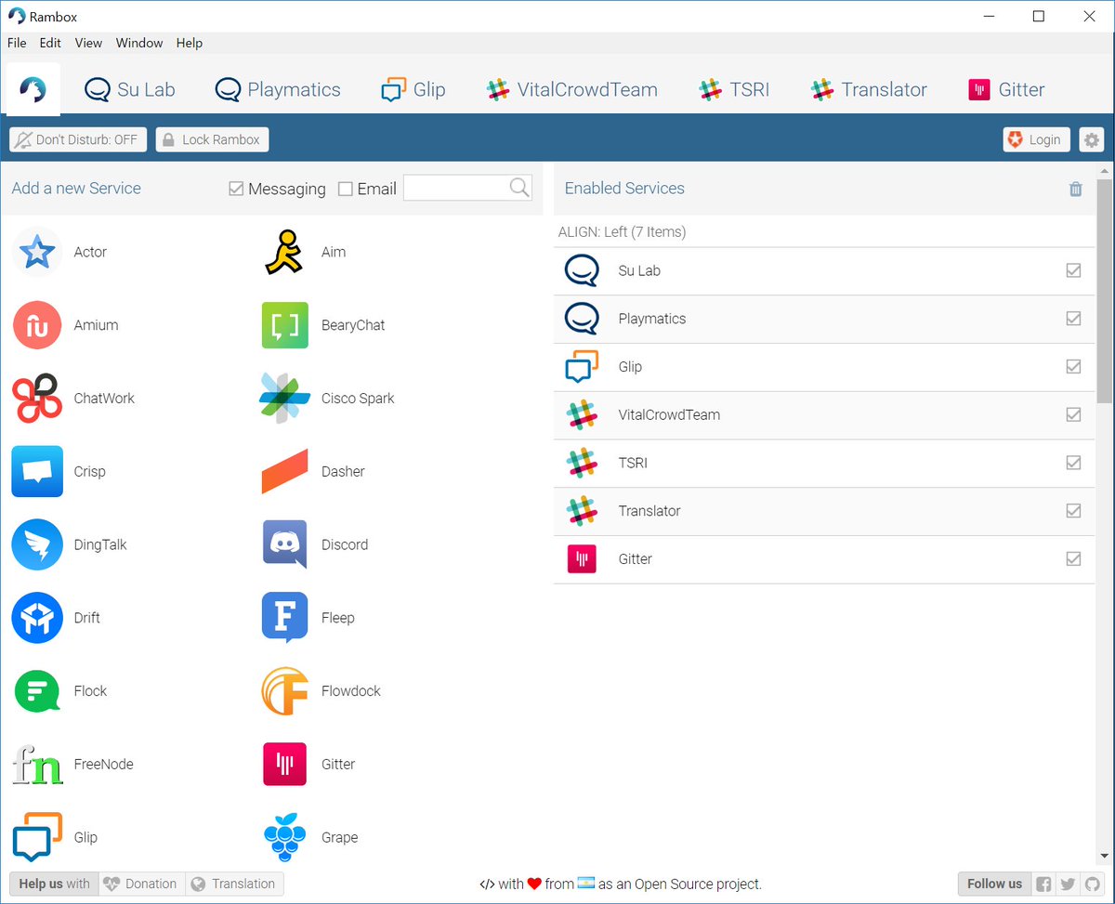Screen dimensions: 1115x904
Task: Open the Translator enabled service row
Action: click(x=823, y=512)
